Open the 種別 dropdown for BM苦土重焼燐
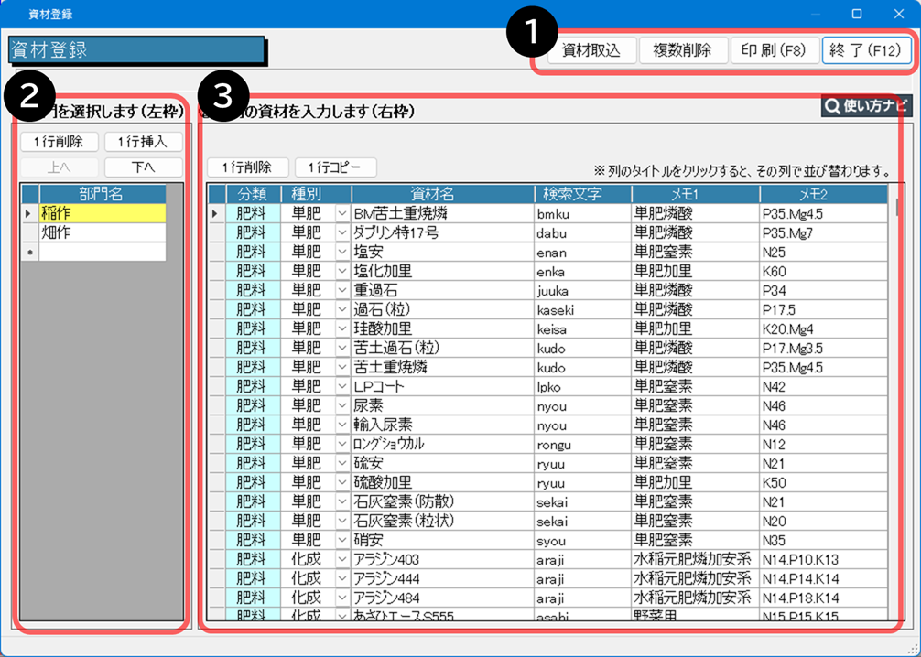 click(x=342, y=213)
